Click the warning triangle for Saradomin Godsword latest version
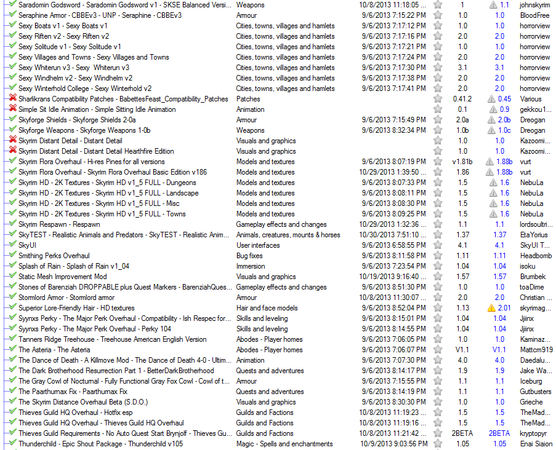This screenshot has width=556, height=450. point(493,5)
